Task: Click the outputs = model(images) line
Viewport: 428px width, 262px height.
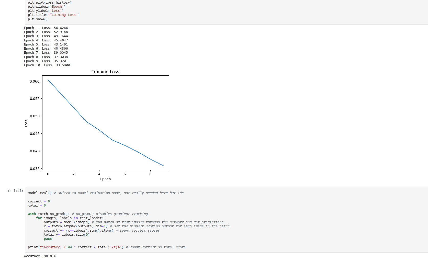Action: [x=133, y=222]
